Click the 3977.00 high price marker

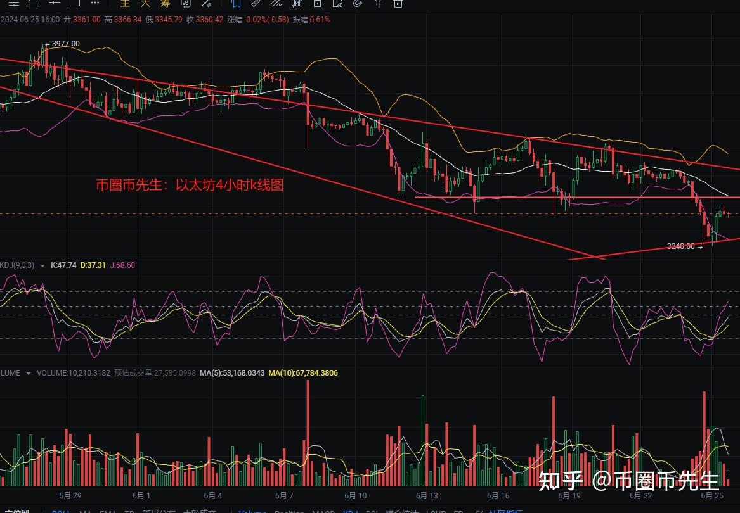[x=65, y=44]
